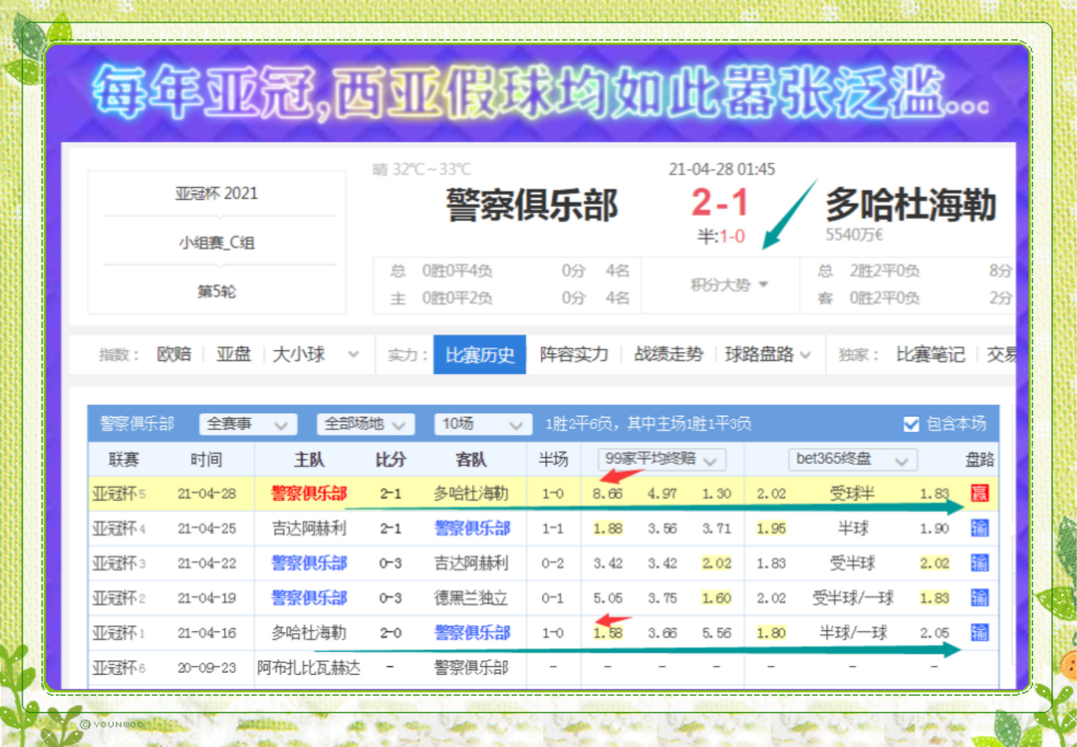The image size is (1077, 747).
Task: Switch to the 比赛历史 tab
Action: coord(480,355)
